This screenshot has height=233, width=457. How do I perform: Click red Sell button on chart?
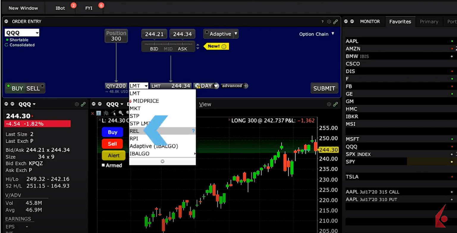tap(112, 144)
